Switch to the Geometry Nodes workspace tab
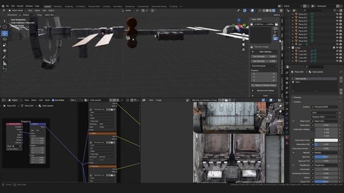 [x=159, y=6]
